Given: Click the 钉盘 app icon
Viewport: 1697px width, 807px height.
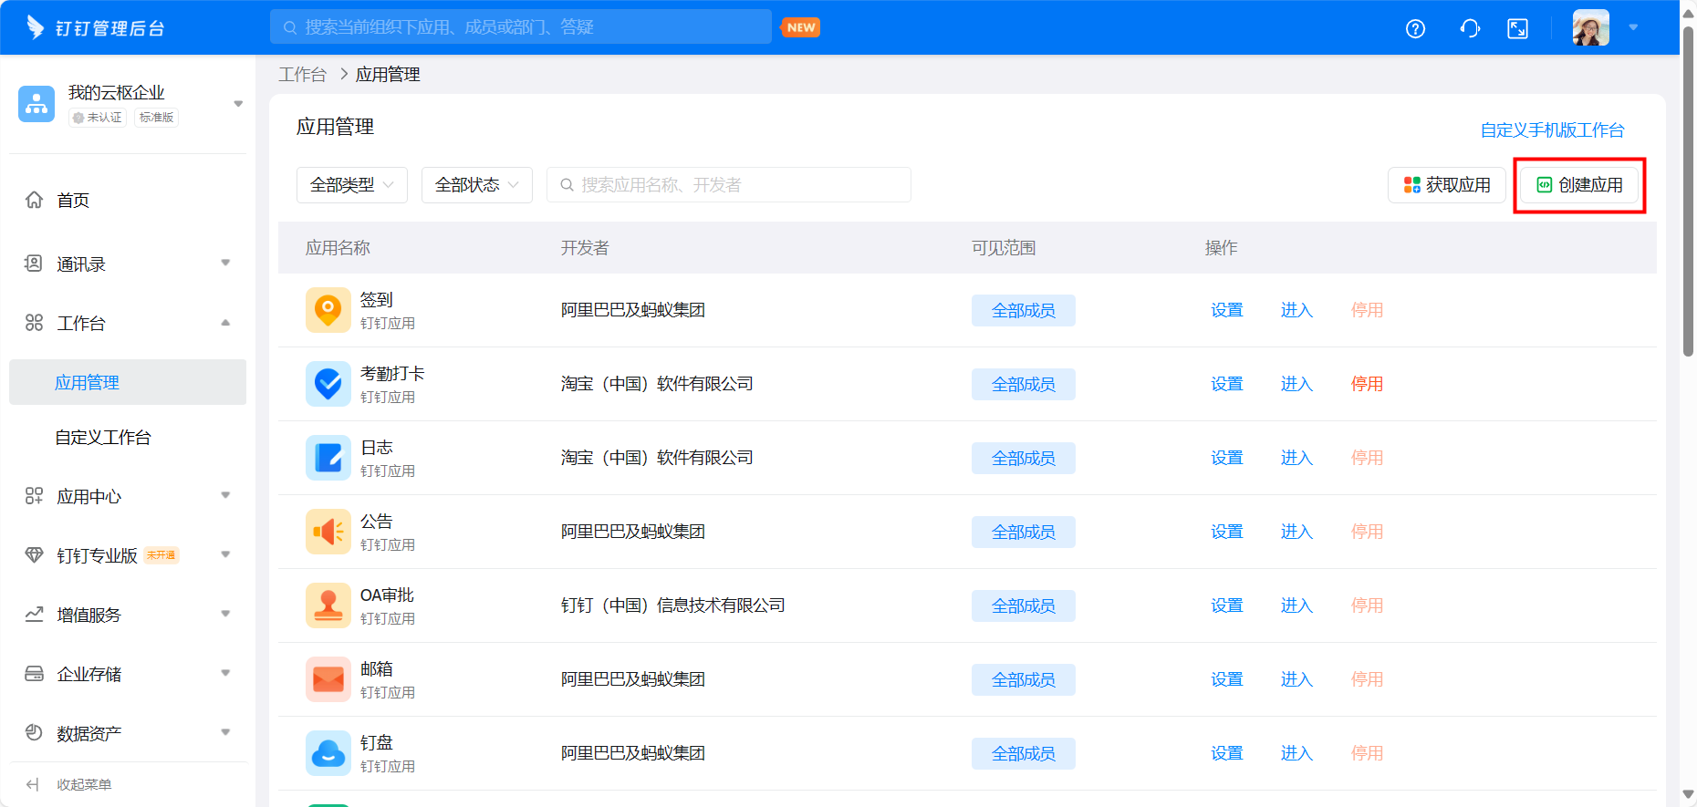Looking at the screenshot, I should click(328, 753).
